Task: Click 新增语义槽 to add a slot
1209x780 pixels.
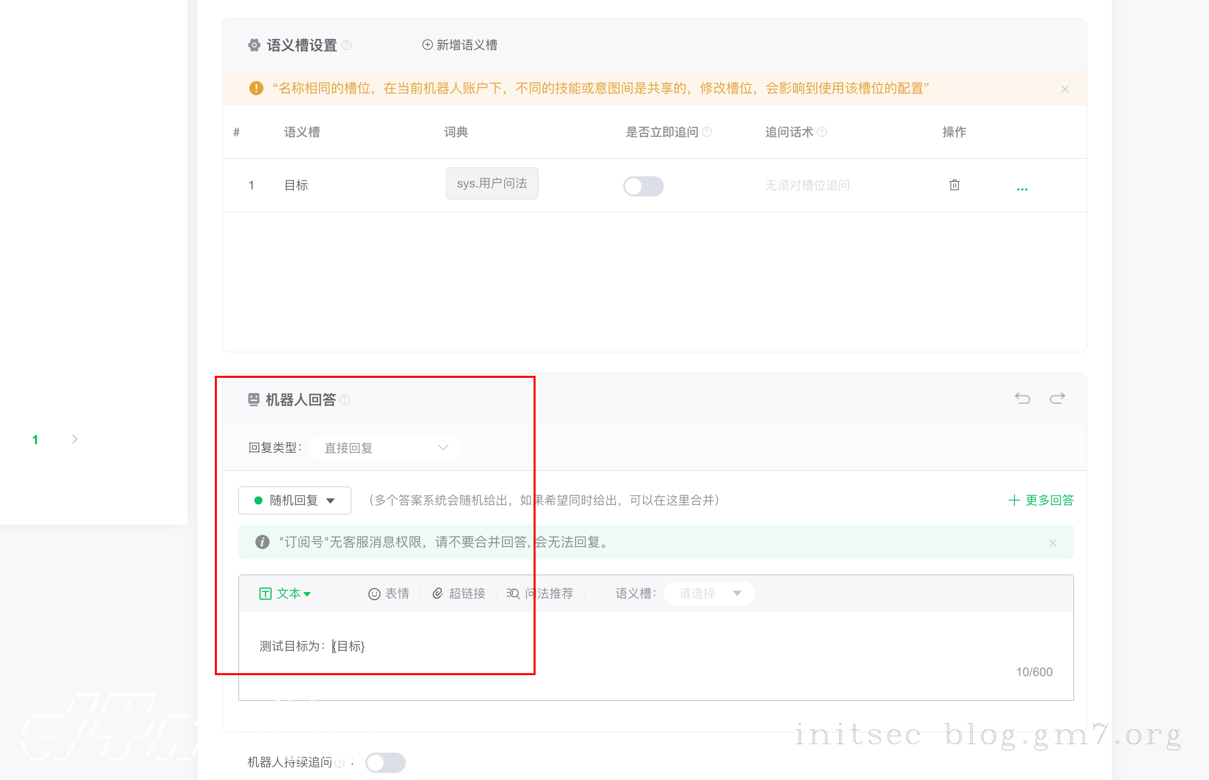Action: [x=460, y=45]
